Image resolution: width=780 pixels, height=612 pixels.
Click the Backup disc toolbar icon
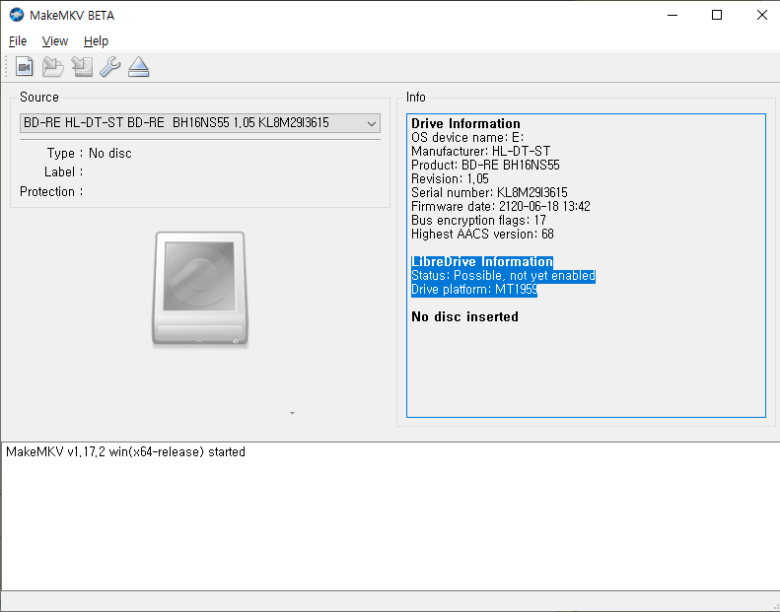pos(82,67)
